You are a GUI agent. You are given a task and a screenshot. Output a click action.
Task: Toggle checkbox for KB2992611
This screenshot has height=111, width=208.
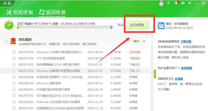(14, 102)
